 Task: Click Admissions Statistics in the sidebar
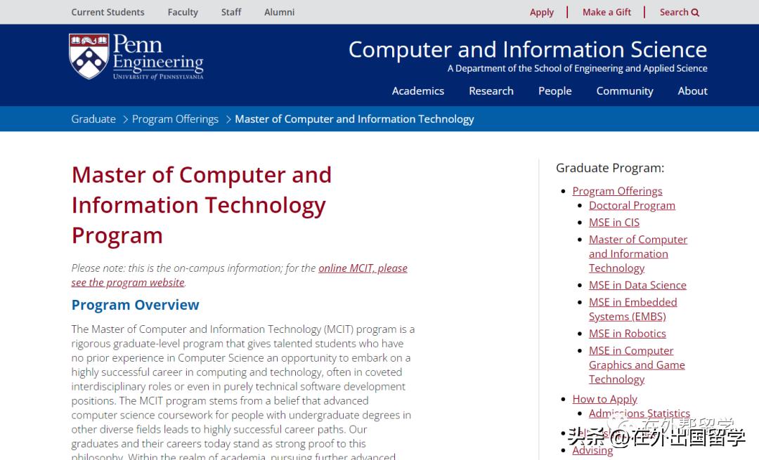tap(639, 413)
